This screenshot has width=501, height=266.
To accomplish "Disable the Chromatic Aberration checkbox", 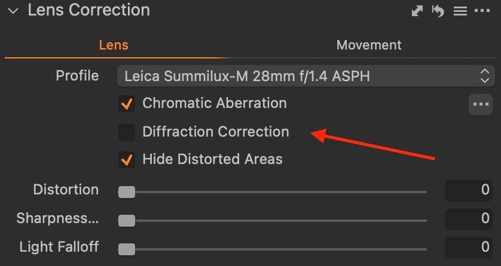I will [127, 104].
